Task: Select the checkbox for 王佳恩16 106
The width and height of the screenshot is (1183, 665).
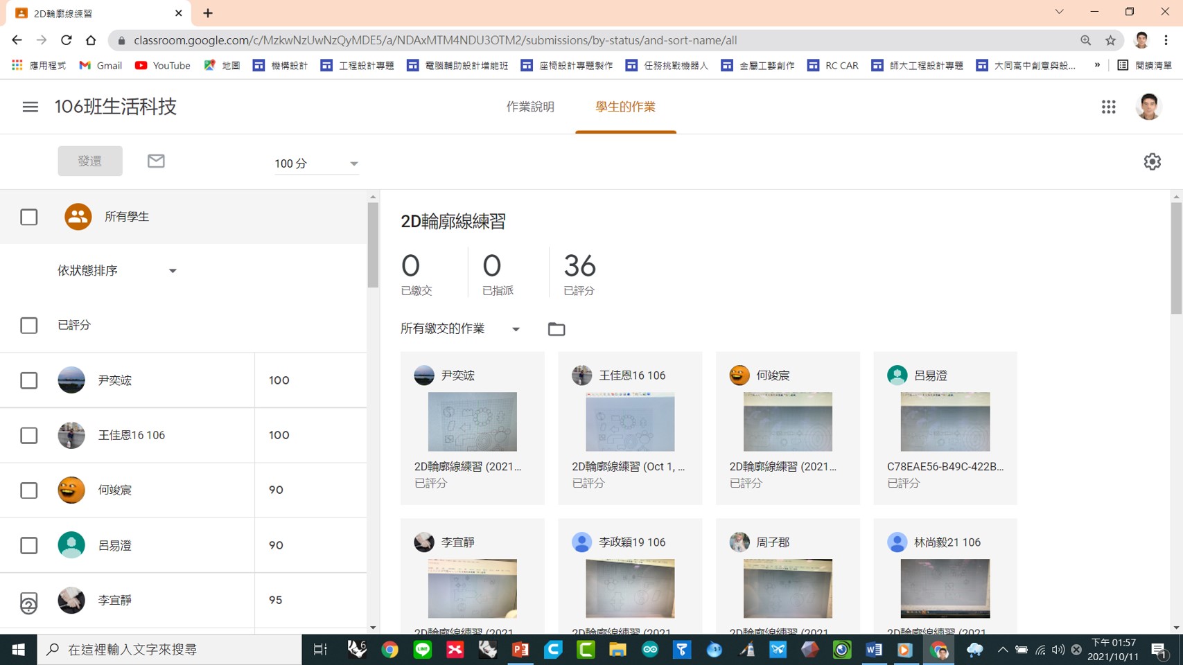Action: tap(29, 435)
